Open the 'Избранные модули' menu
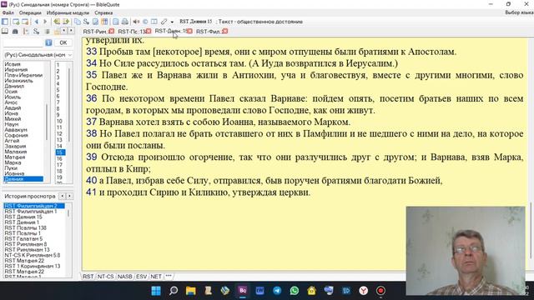Screen dimensions: 534x300 [x=68, y=12]
